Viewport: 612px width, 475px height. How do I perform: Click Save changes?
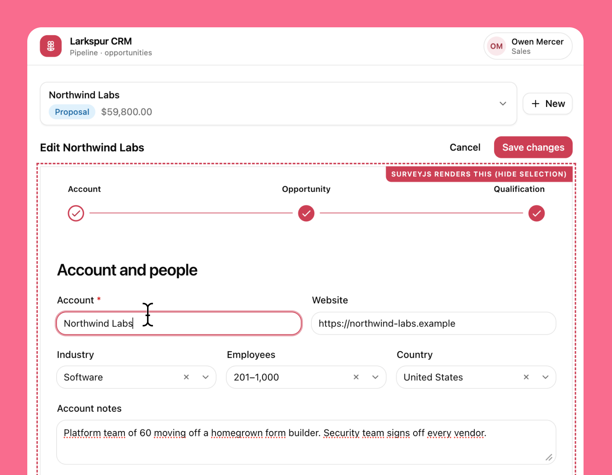(x=533, y=147)
